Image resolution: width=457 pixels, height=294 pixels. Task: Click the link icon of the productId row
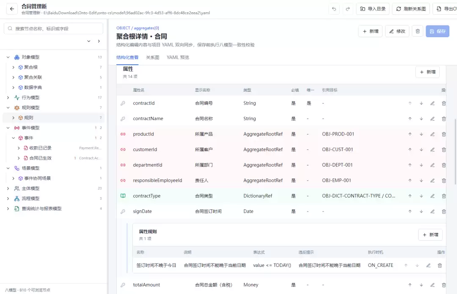coord(123,134)
